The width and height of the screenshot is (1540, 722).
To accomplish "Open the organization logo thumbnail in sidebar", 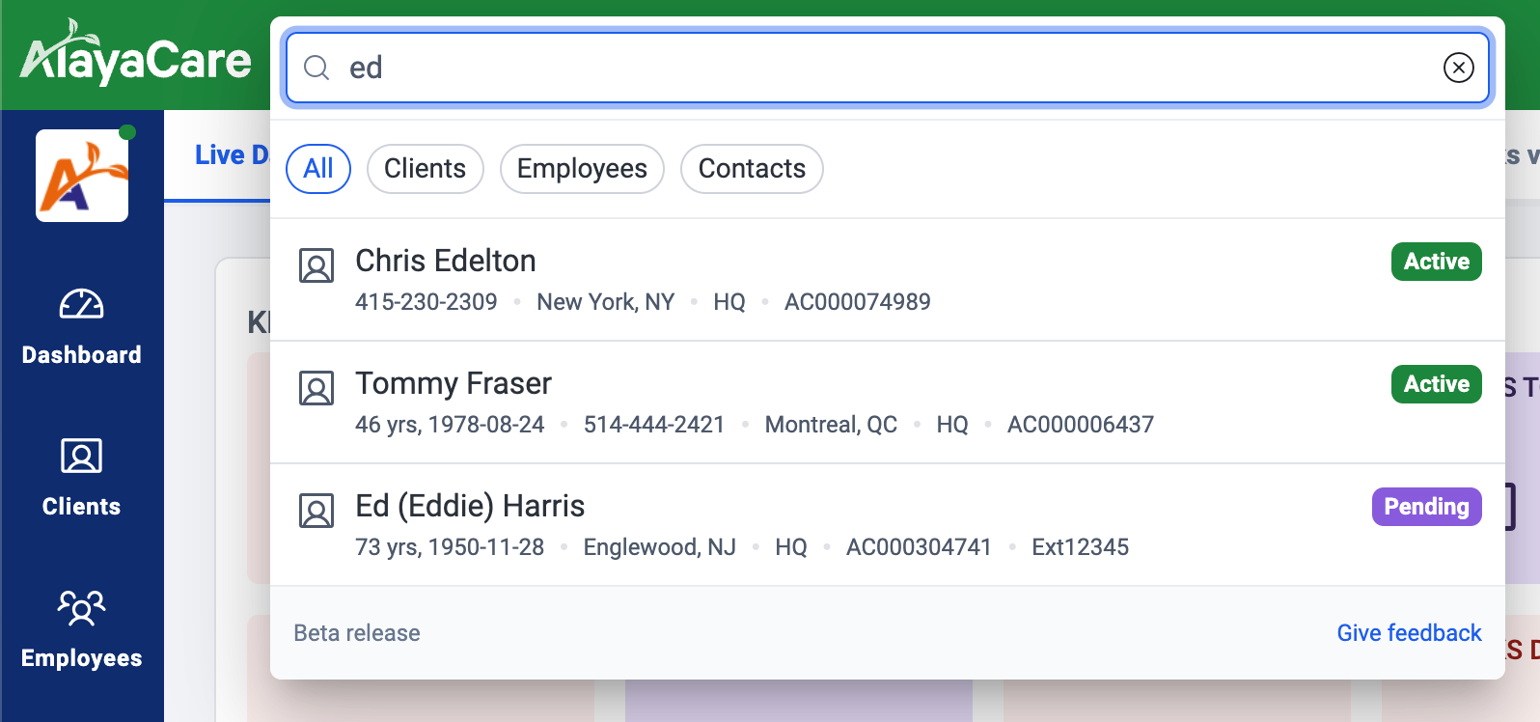I will pos(82,176).
